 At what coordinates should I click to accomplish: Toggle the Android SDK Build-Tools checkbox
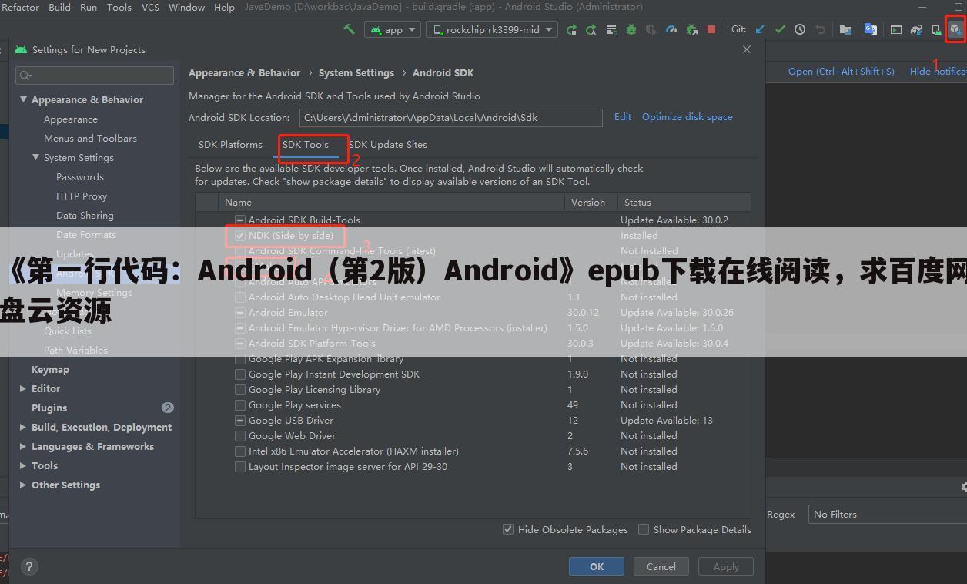pos(240,220)
